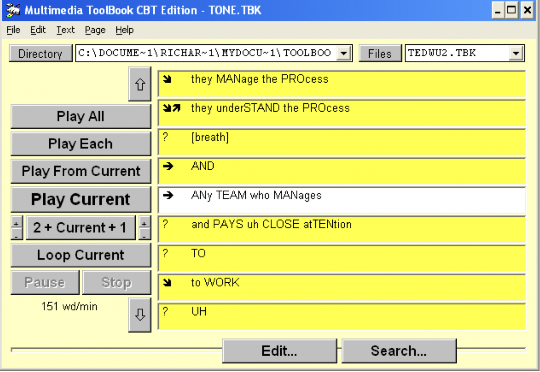Click the question mark beside 'and PAYS uh CLOSE atTENtion'
540x372 pixels.
pos(165,224)
